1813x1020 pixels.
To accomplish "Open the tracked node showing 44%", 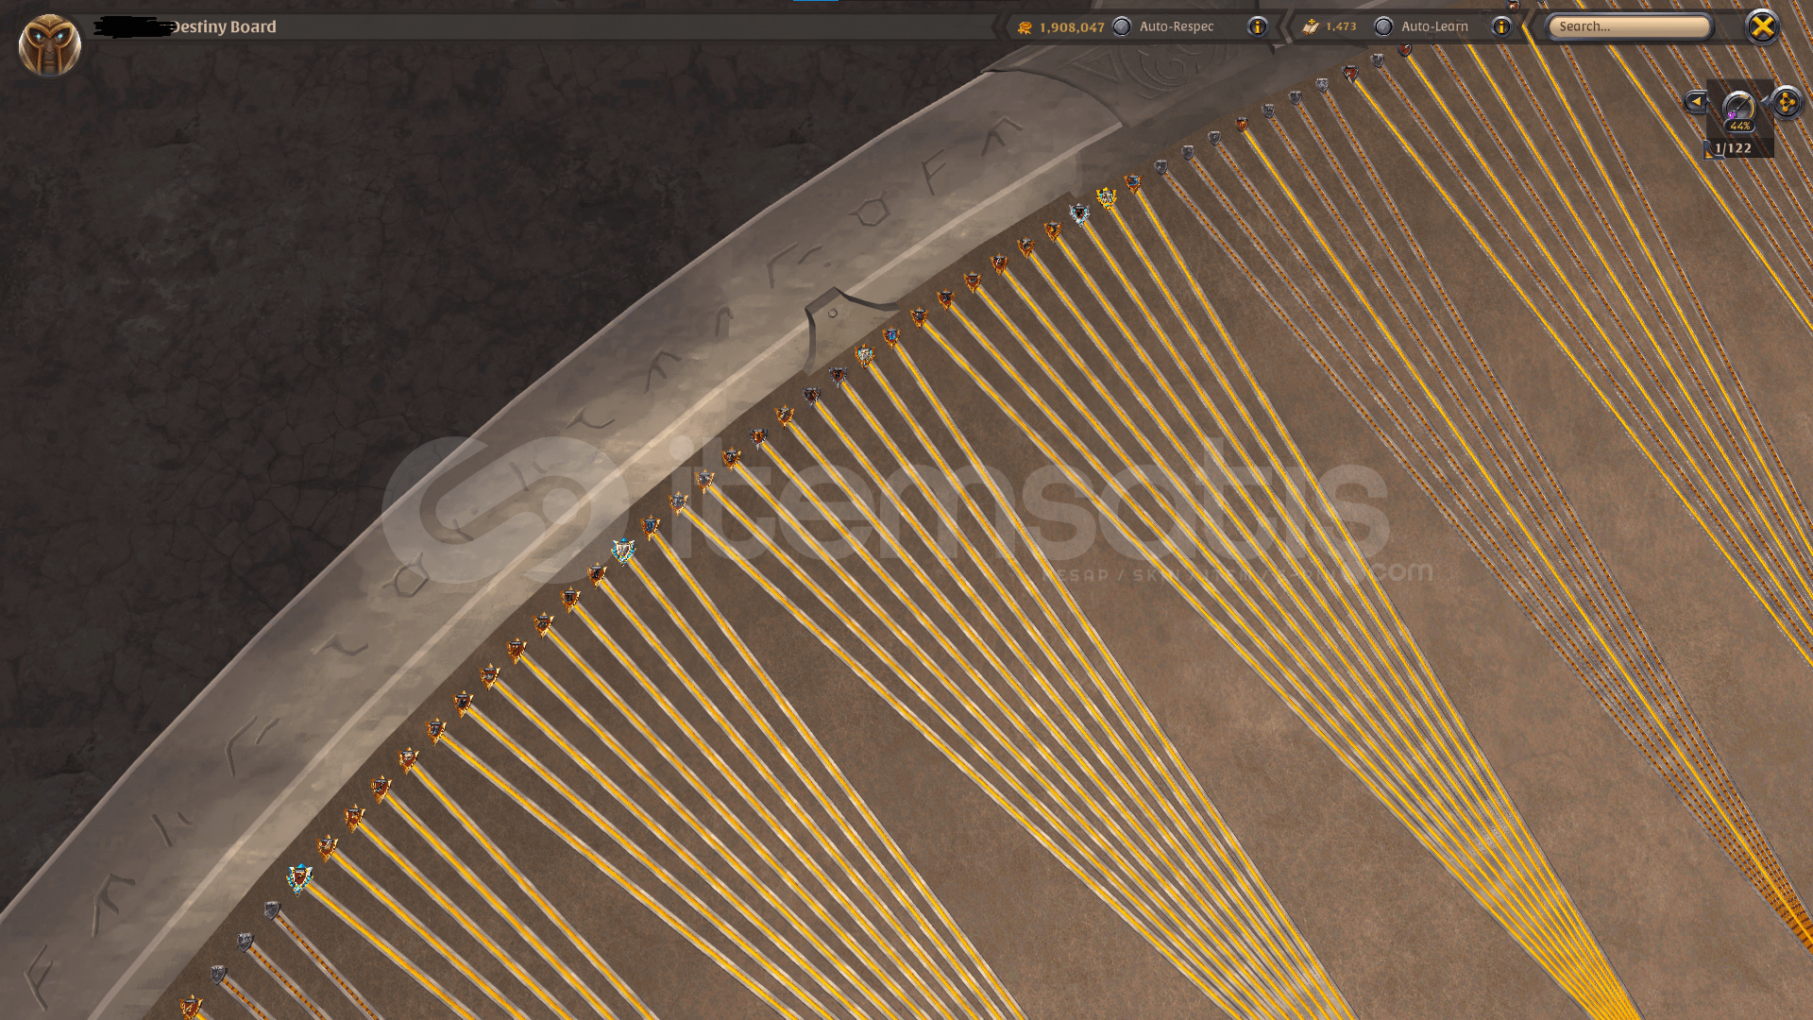I will 1738,110.
